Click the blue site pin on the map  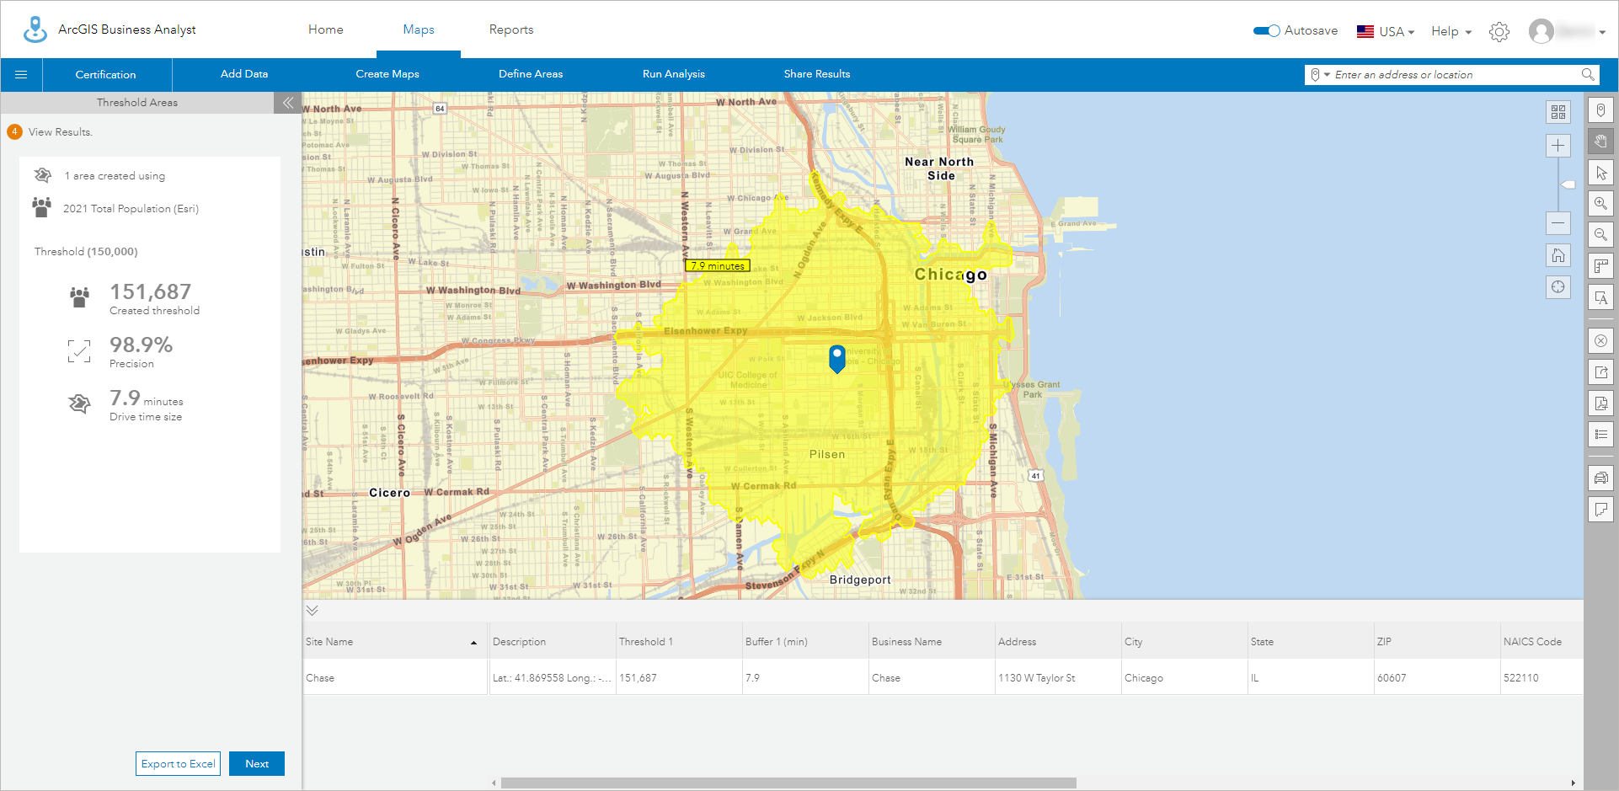click(837, 359)
